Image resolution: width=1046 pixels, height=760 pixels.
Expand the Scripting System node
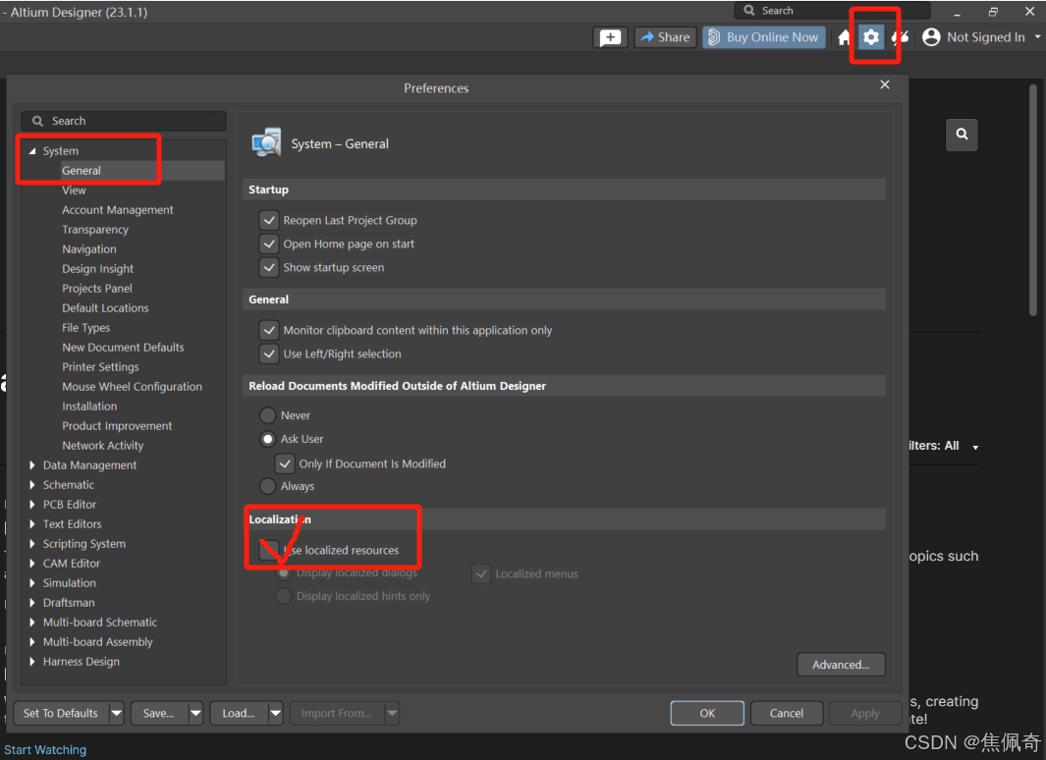pyautogui.click(x=32, y=544)
